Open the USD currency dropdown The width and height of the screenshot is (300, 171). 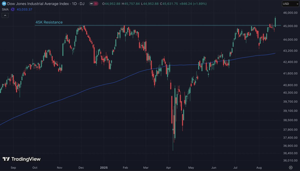pos(290,4)
